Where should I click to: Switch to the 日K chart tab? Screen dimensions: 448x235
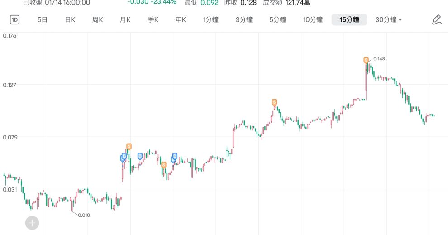point(70,20)
